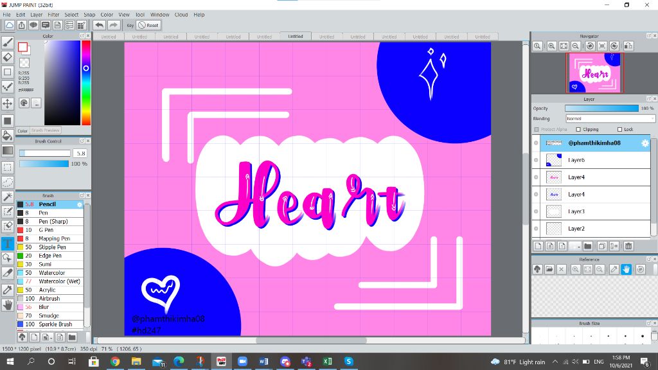The width and height of the screenshot is (658, 370).
Task: Click the cloud icon in top toolbar
Action: [x=9, y=25]
